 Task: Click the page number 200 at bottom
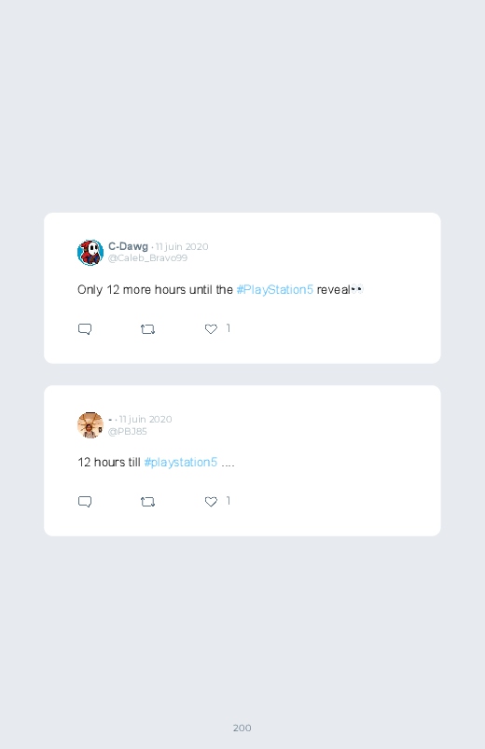(242, 728)
